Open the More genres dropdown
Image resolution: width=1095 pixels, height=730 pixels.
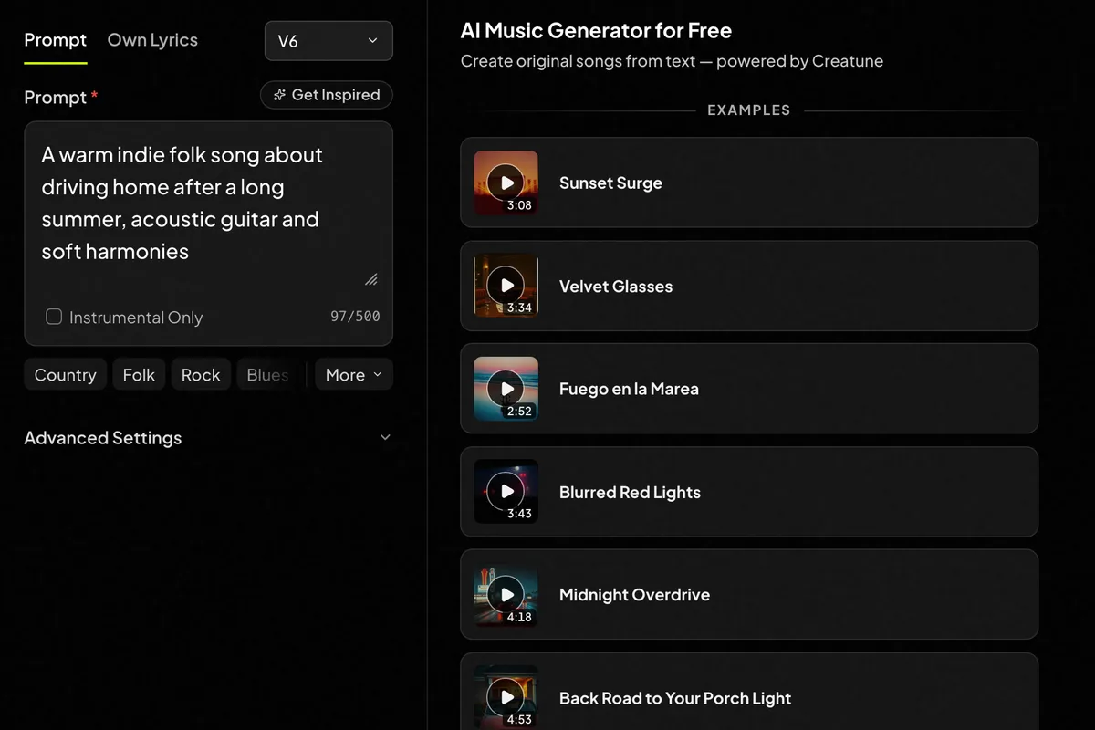pos(354,375)
